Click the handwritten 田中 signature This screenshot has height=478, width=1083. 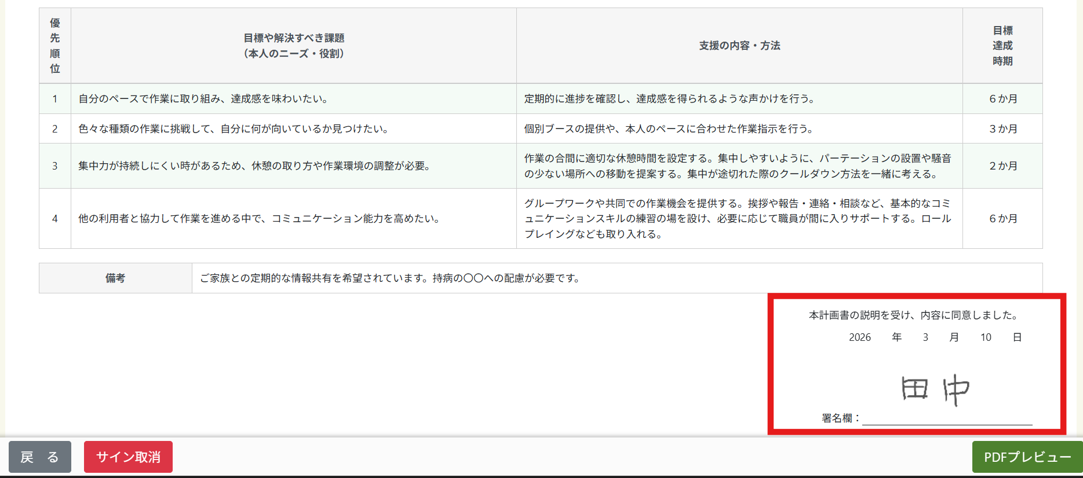coord(935,389)
